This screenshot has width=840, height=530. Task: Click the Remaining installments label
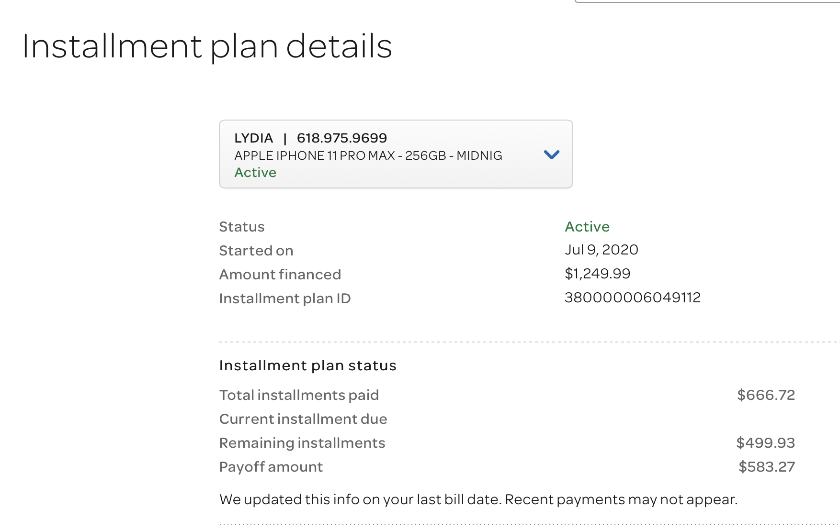(x=302, y=443)
